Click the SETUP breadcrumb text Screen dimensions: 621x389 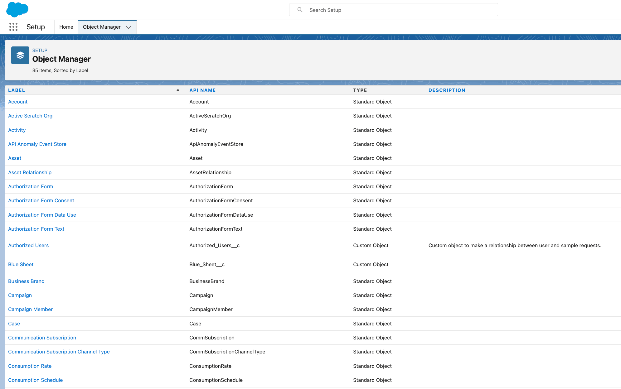[40, 50]
